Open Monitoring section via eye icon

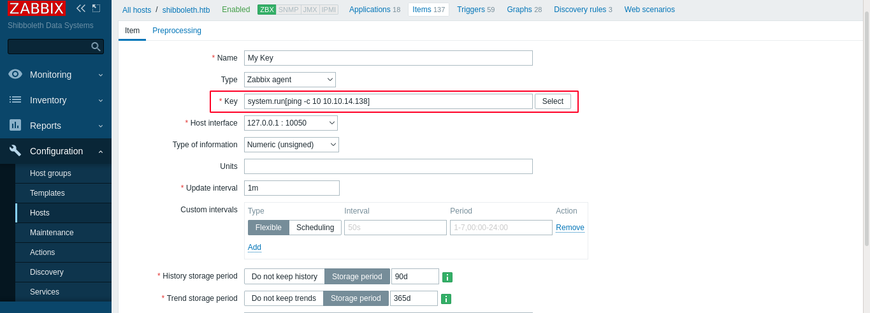click(x=15, y=74)
